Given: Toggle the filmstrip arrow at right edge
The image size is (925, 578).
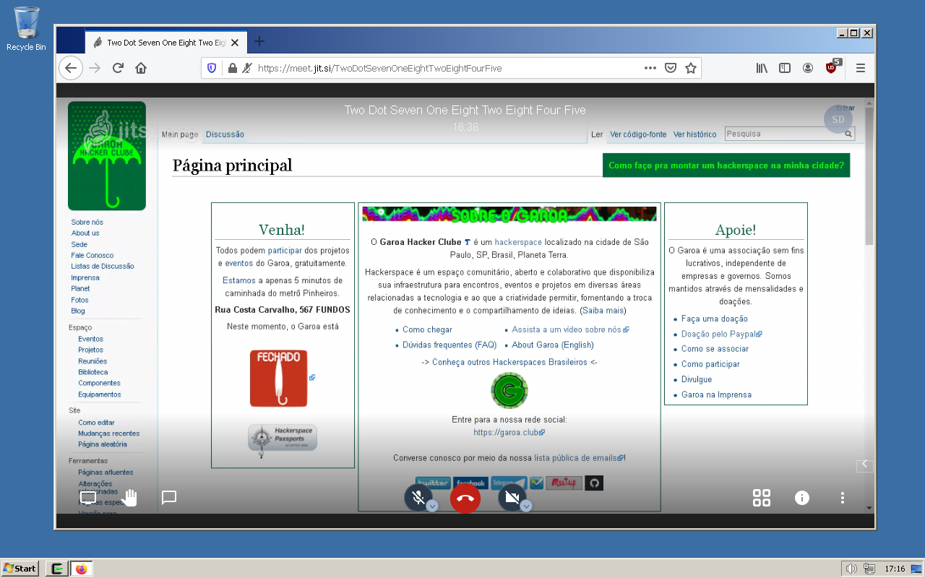Looking at the screenshot, I should point(865,465).
